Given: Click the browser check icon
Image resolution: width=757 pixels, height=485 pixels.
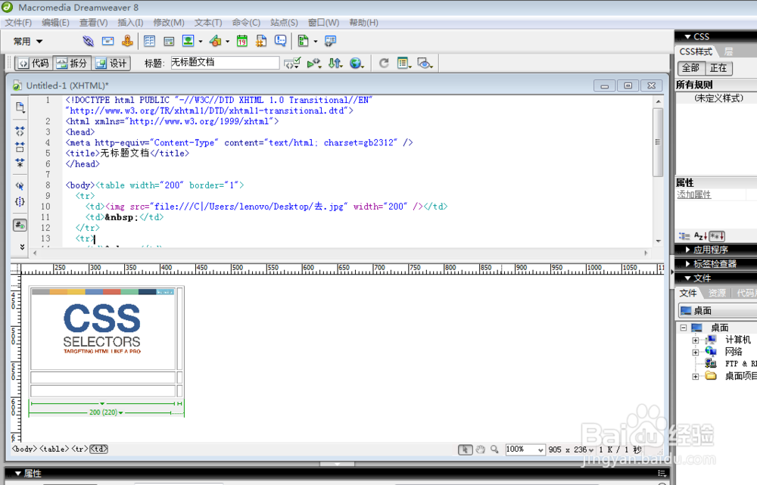Looking at the screenshot, I should (x=314, y=64).
